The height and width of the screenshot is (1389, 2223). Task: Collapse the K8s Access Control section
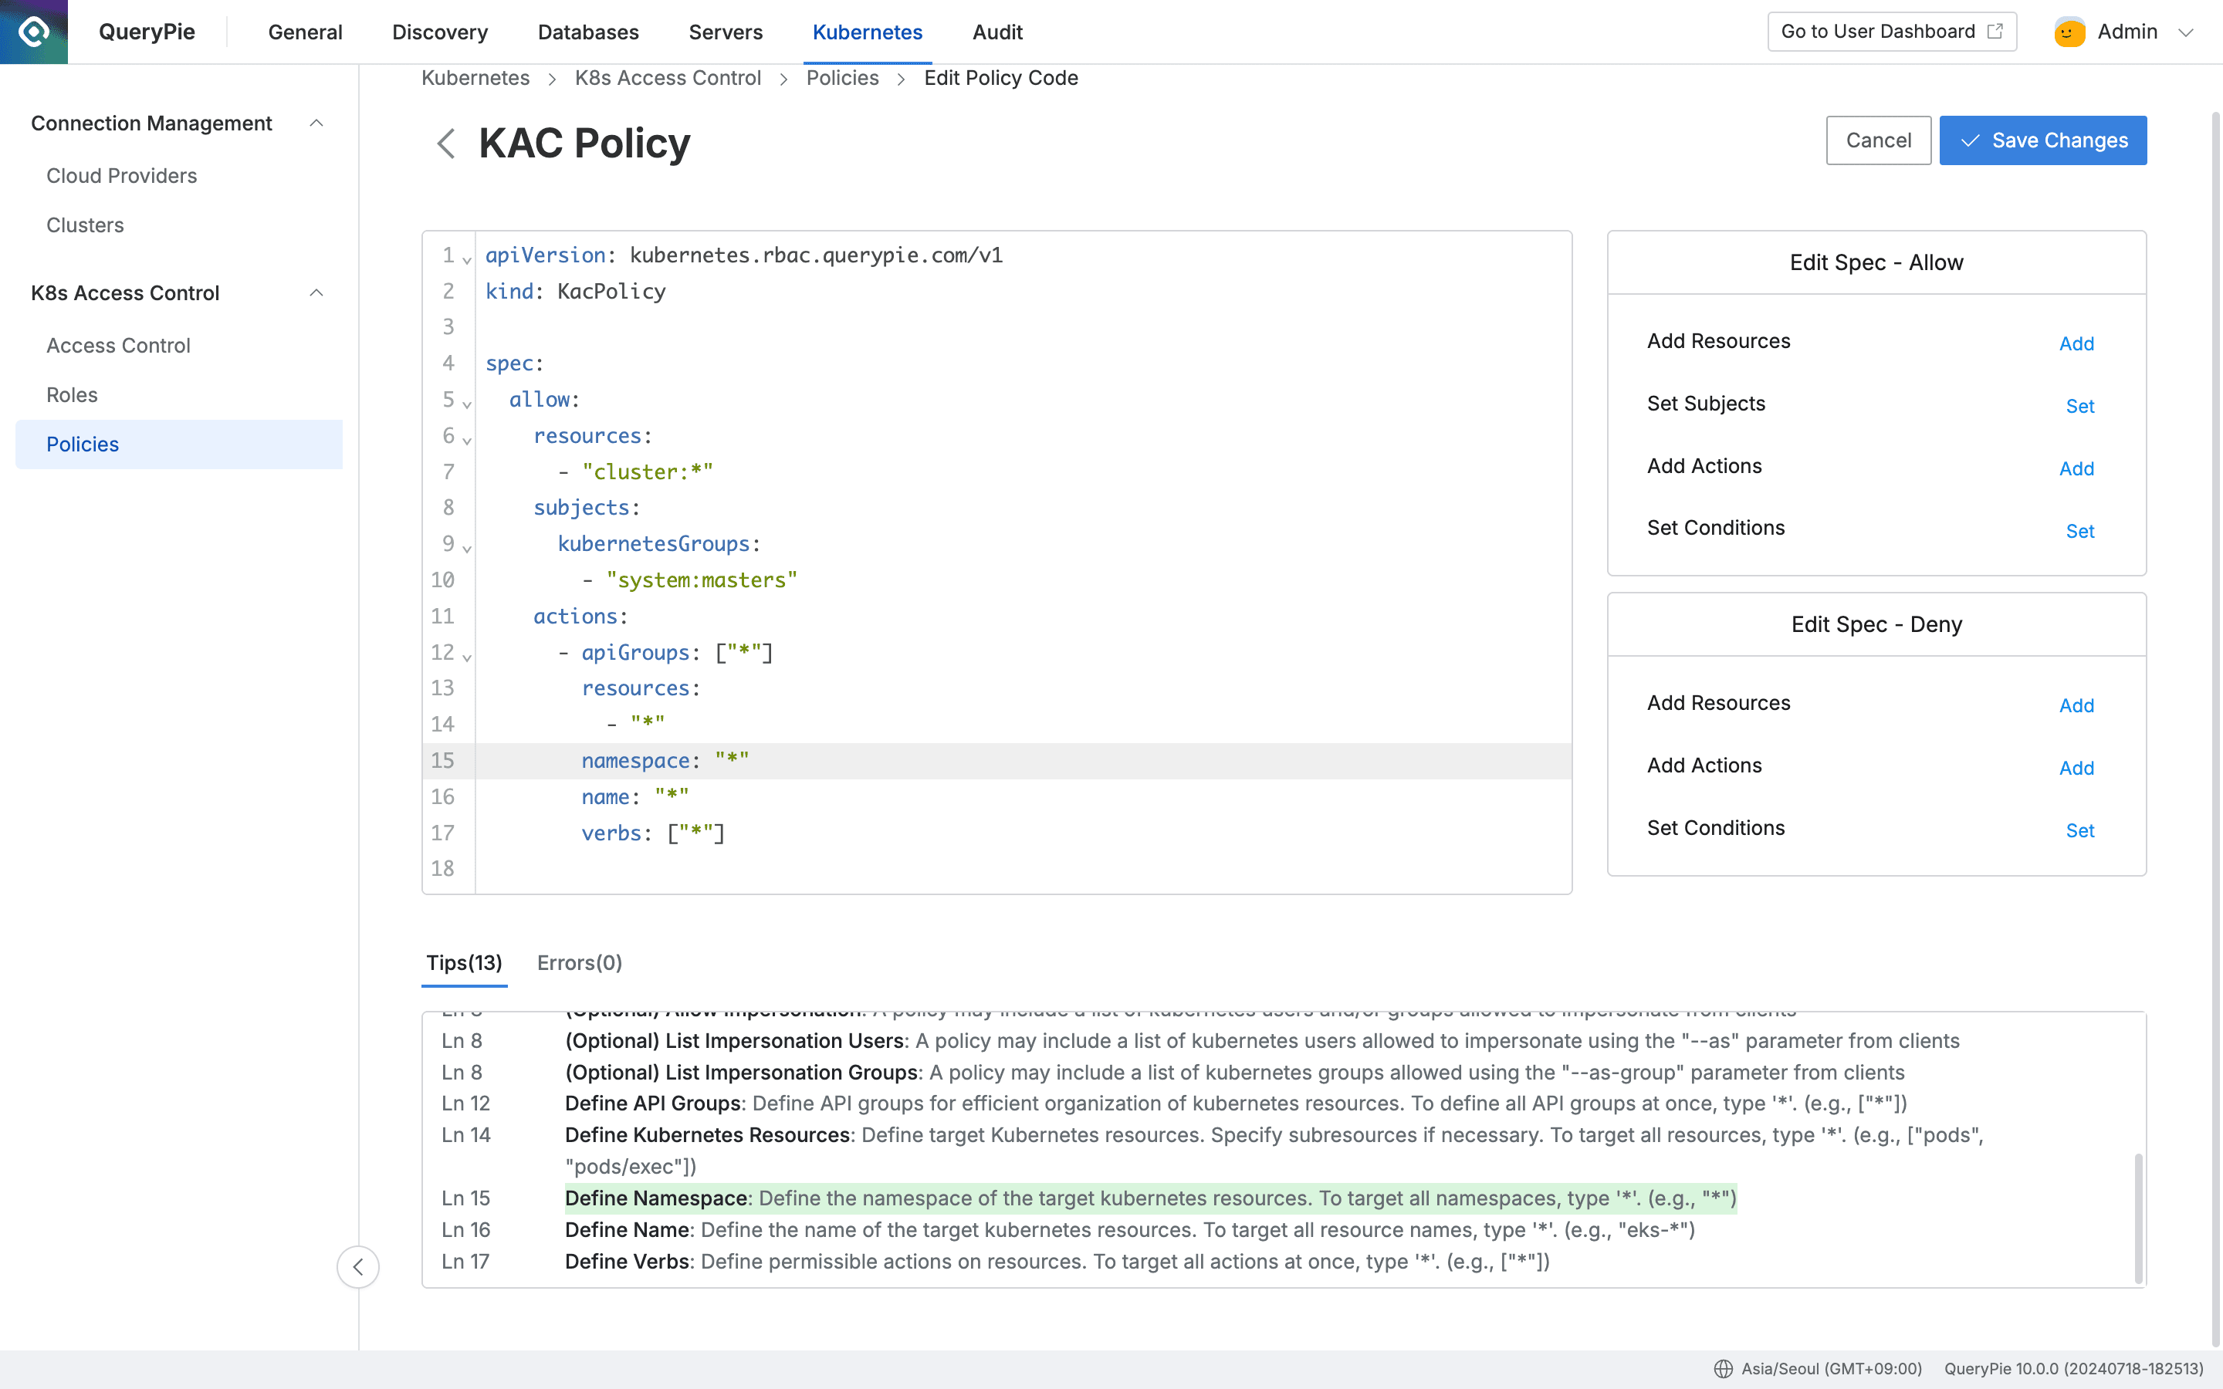(x=317, y=292)
